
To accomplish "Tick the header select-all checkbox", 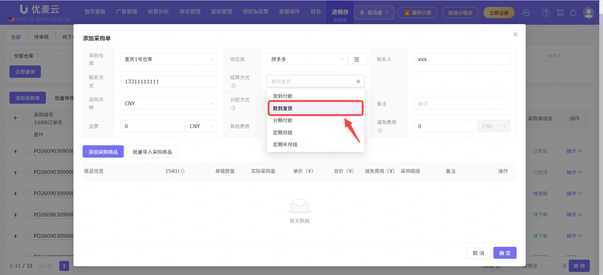I will (x=27, y=118).
